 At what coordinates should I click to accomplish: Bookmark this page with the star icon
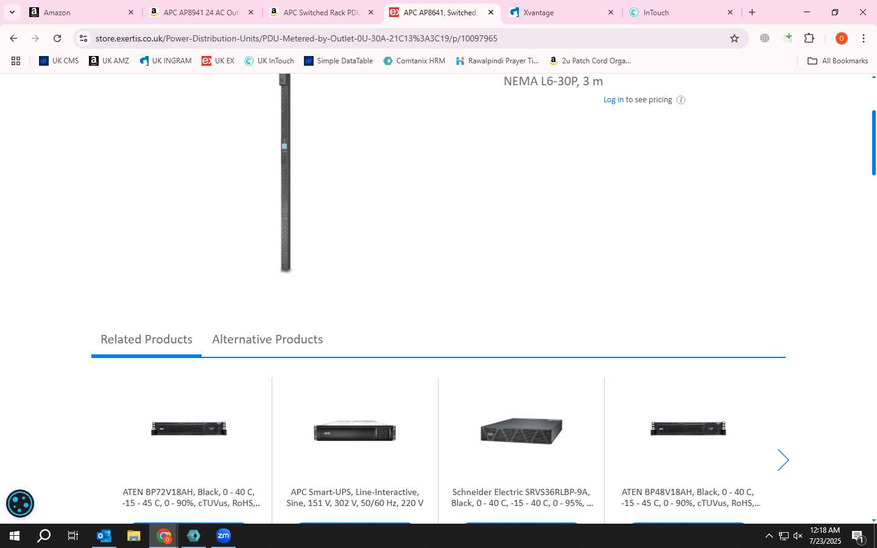[734, 38]
